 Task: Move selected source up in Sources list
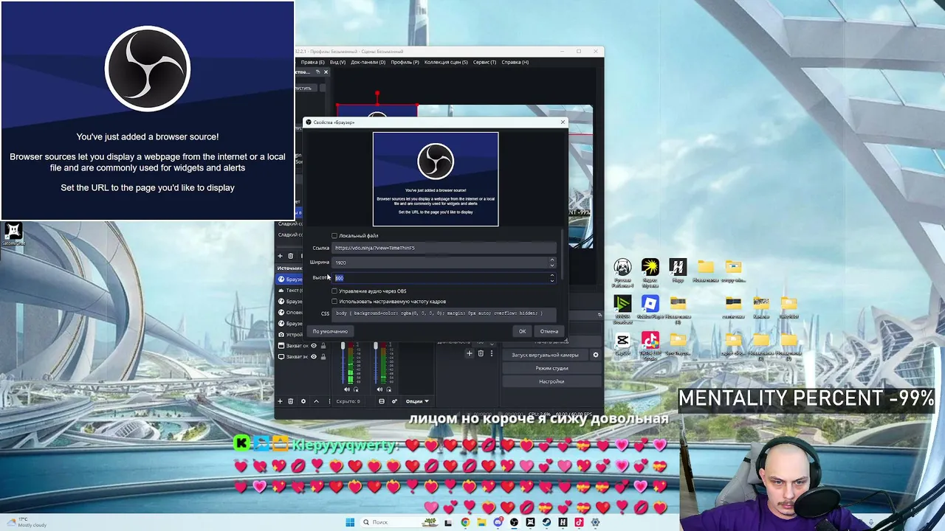coord(316,401)
